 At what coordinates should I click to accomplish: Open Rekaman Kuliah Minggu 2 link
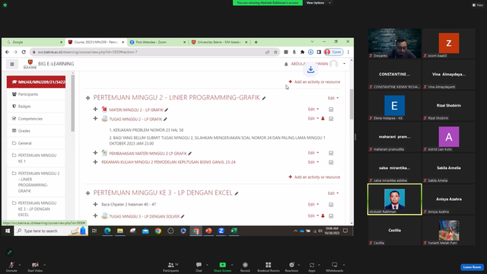click(x=168, y=162)
